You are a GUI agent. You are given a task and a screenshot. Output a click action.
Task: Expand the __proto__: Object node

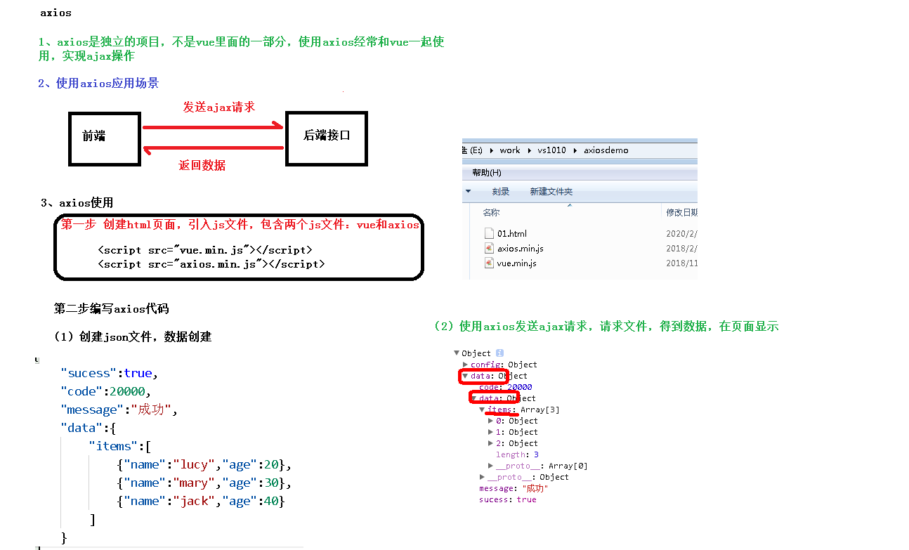click(x=482, y=477)
